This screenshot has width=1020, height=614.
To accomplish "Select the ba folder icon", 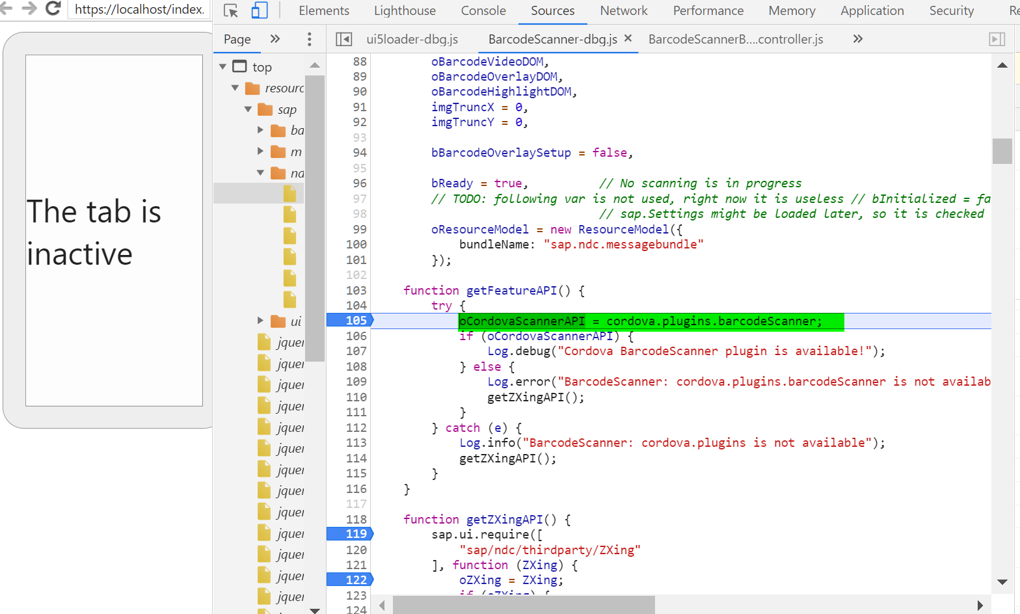I will click(278, 131).
